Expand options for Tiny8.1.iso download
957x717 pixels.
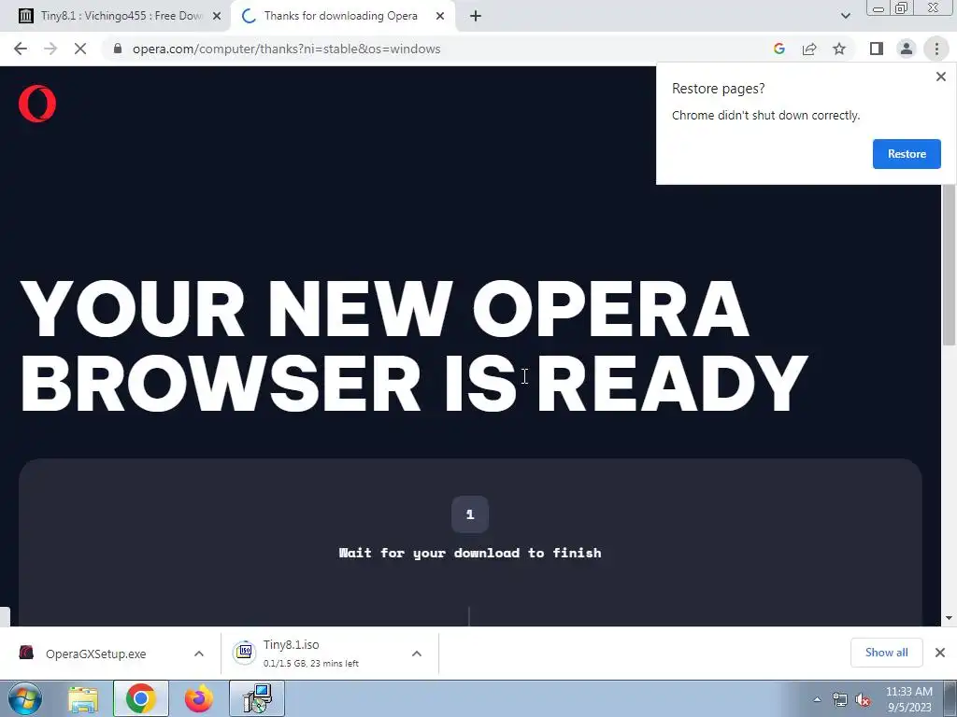coord(417,654)
